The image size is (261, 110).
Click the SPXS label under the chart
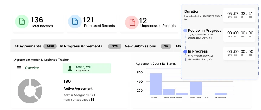click(x=207, y=97)
